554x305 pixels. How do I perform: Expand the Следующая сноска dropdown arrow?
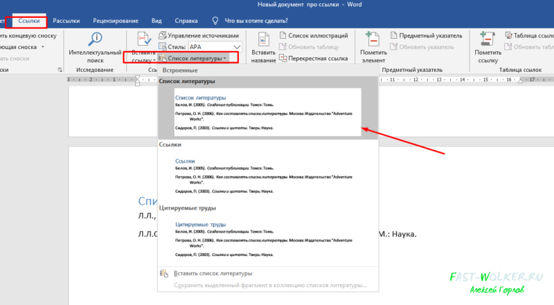point(43,47)
